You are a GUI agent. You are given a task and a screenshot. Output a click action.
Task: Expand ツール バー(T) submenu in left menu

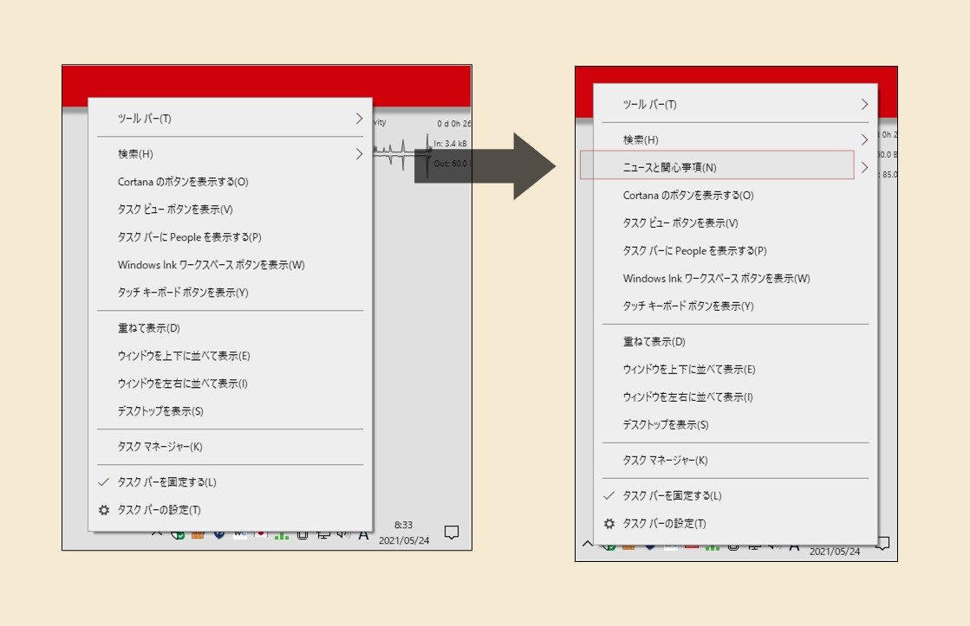[x=230, y=118]
